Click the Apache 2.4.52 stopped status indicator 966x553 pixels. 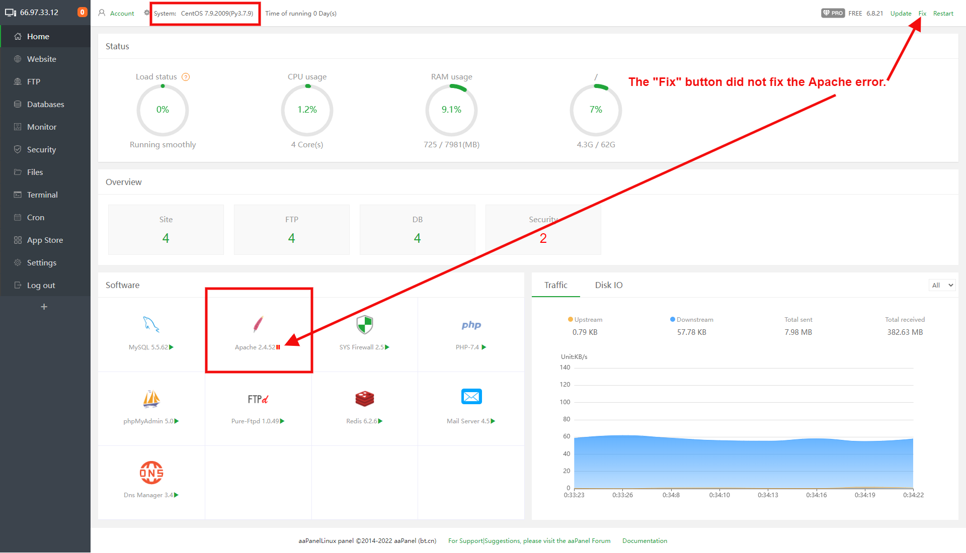pos(278,347)
